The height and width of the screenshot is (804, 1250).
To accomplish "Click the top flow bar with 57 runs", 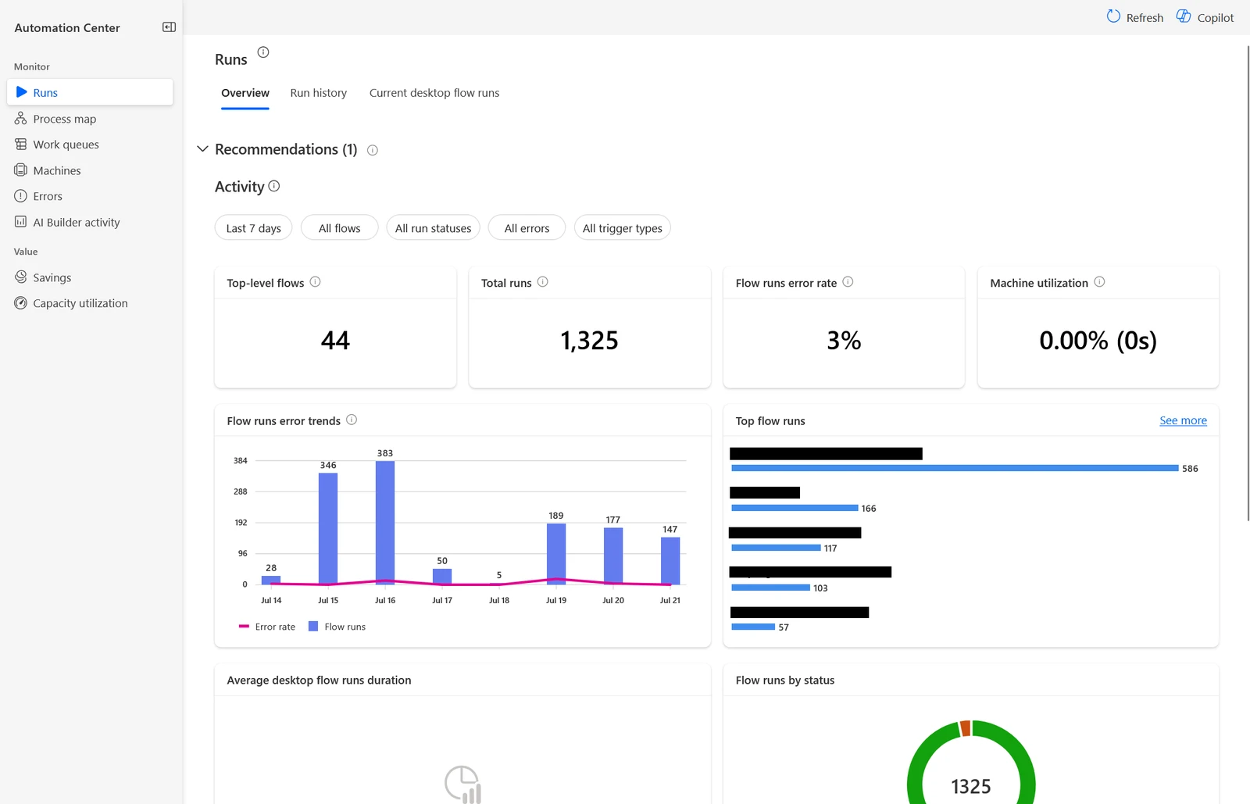I will (x=753, y=627).
